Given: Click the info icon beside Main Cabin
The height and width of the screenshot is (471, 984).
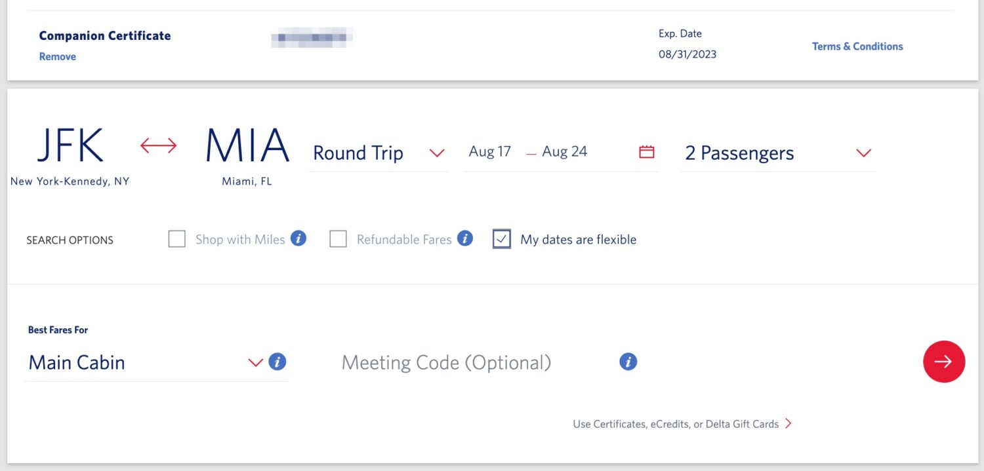Looking at the screenshot, I should (277, 362).
